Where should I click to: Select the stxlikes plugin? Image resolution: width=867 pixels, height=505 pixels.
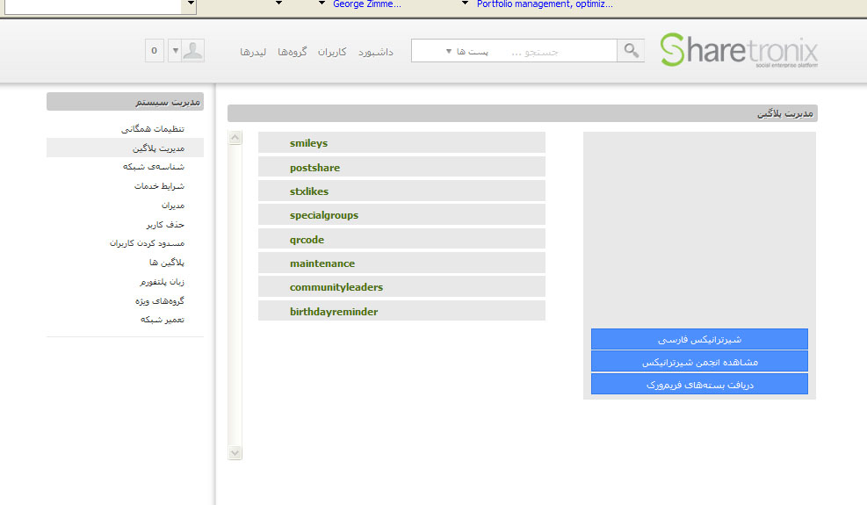coord(401,191)
